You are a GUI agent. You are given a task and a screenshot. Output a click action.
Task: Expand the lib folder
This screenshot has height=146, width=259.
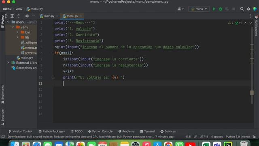[x=17, y=37]
